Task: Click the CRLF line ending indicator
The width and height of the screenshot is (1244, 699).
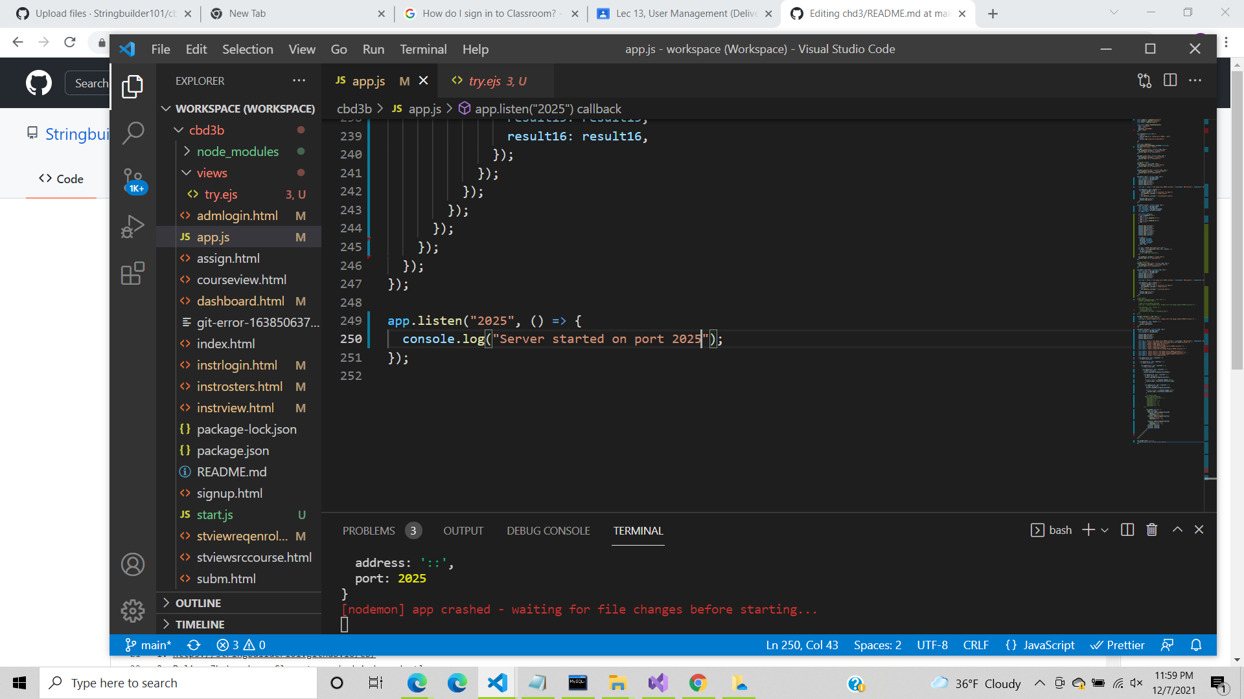Action: coord(976,645)
